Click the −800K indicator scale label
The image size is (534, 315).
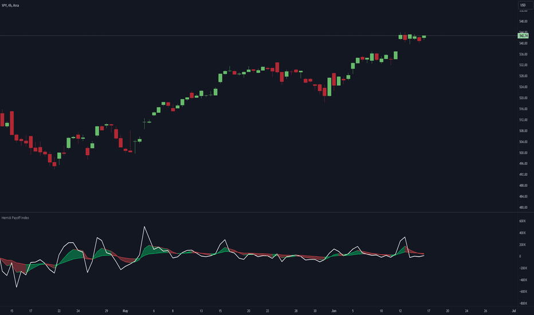523,304
